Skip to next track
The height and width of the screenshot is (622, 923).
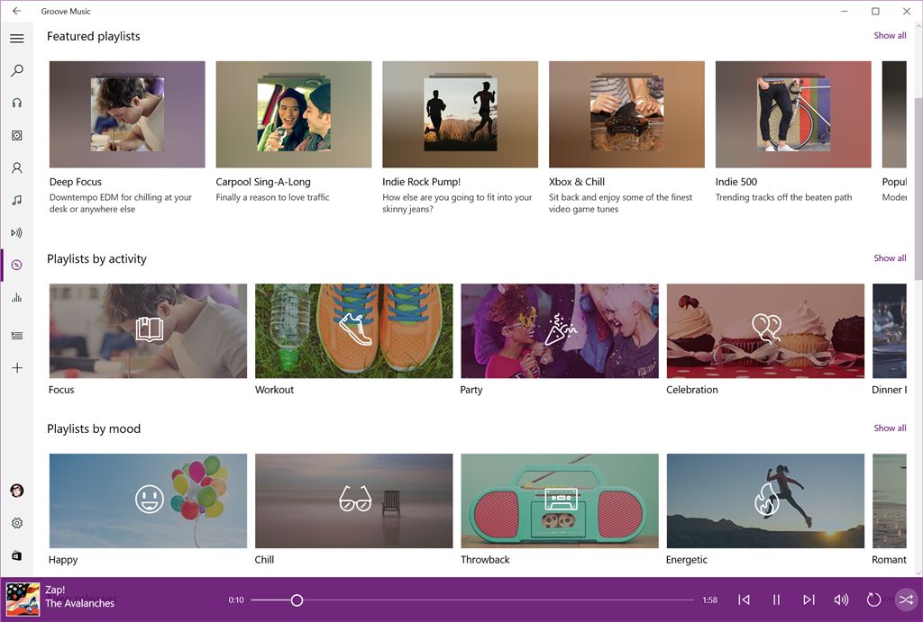pyautogui.click(x=809, y=599)
